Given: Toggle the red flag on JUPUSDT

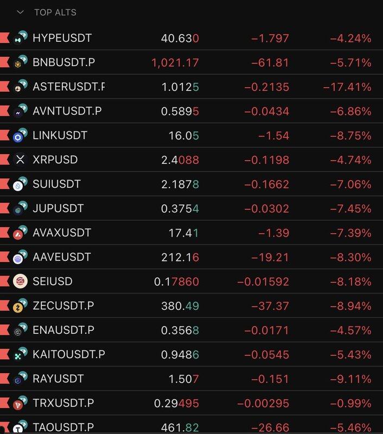Looking at the screenshot, I should click(5, 208).
